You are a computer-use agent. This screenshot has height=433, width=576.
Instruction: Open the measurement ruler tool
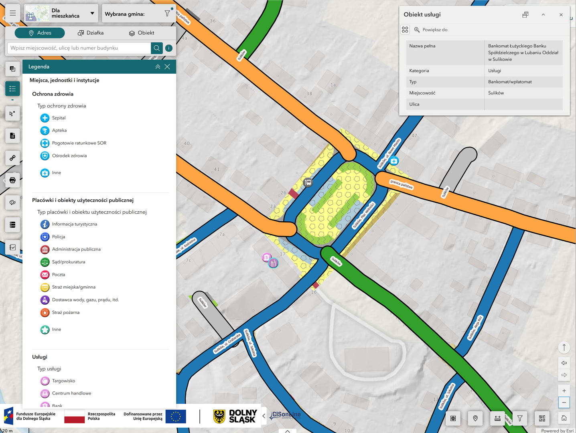click(497, 418)
